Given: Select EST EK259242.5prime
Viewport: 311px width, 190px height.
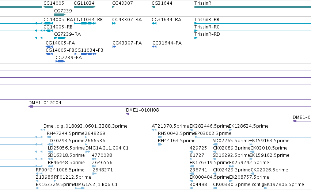Looking at the screenshot, I should pyautogui.click(x=249, y=163).
